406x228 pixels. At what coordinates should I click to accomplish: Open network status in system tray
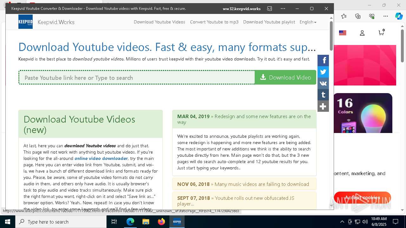(x=357, y=222)
